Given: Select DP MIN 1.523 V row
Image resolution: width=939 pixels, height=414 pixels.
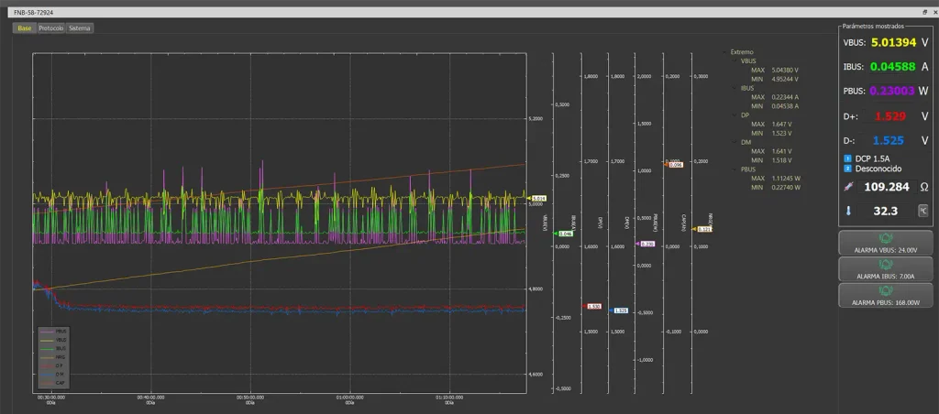Looking at the screenshot, I should [771, 133].
